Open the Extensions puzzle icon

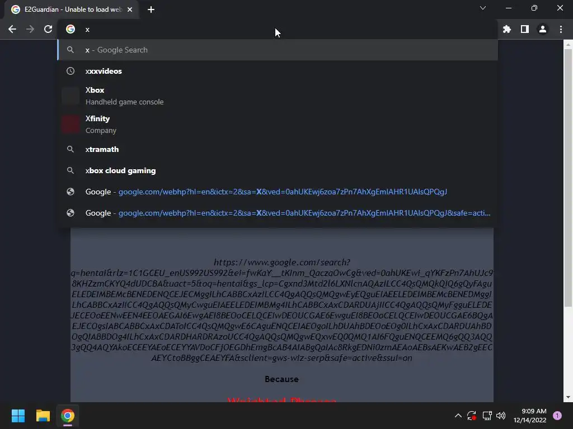point(507,29)
